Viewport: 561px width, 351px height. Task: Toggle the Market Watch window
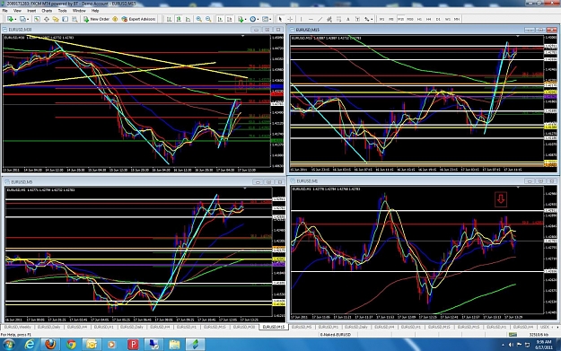(37, 19)
